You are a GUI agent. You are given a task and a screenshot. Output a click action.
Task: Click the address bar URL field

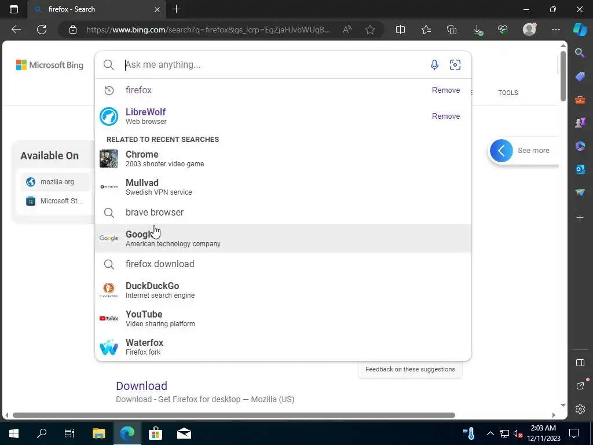(208, 30)
